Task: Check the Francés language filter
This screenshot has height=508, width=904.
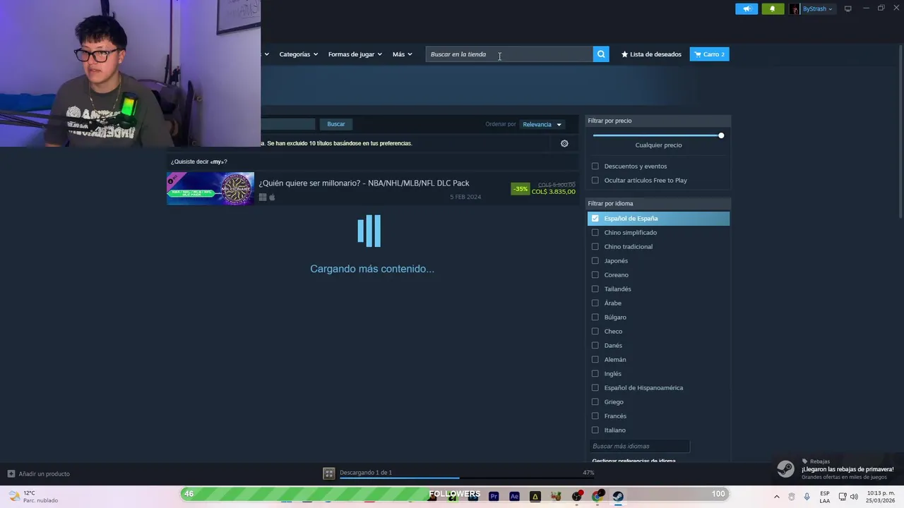Action: click(595, 416)
